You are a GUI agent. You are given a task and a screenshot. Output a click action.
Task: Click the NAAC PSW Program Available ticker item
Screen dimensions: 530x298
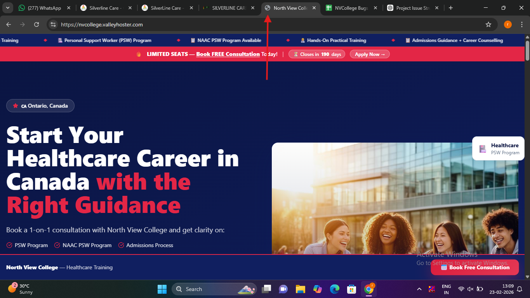pyautogui.click(x=226, y=40)
